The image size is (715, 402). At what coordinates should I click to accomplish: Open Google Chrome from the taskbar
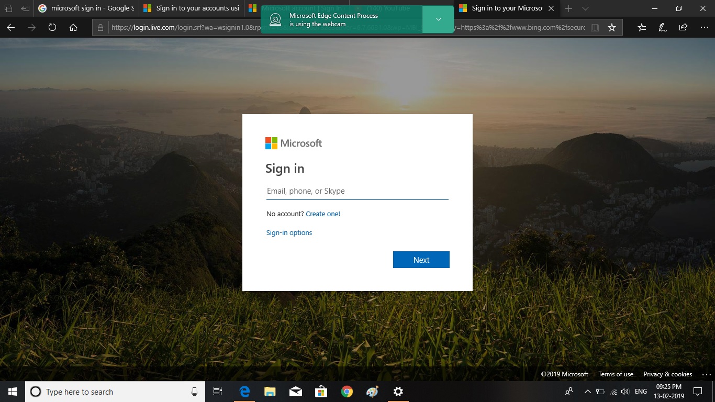click(347, 392)
